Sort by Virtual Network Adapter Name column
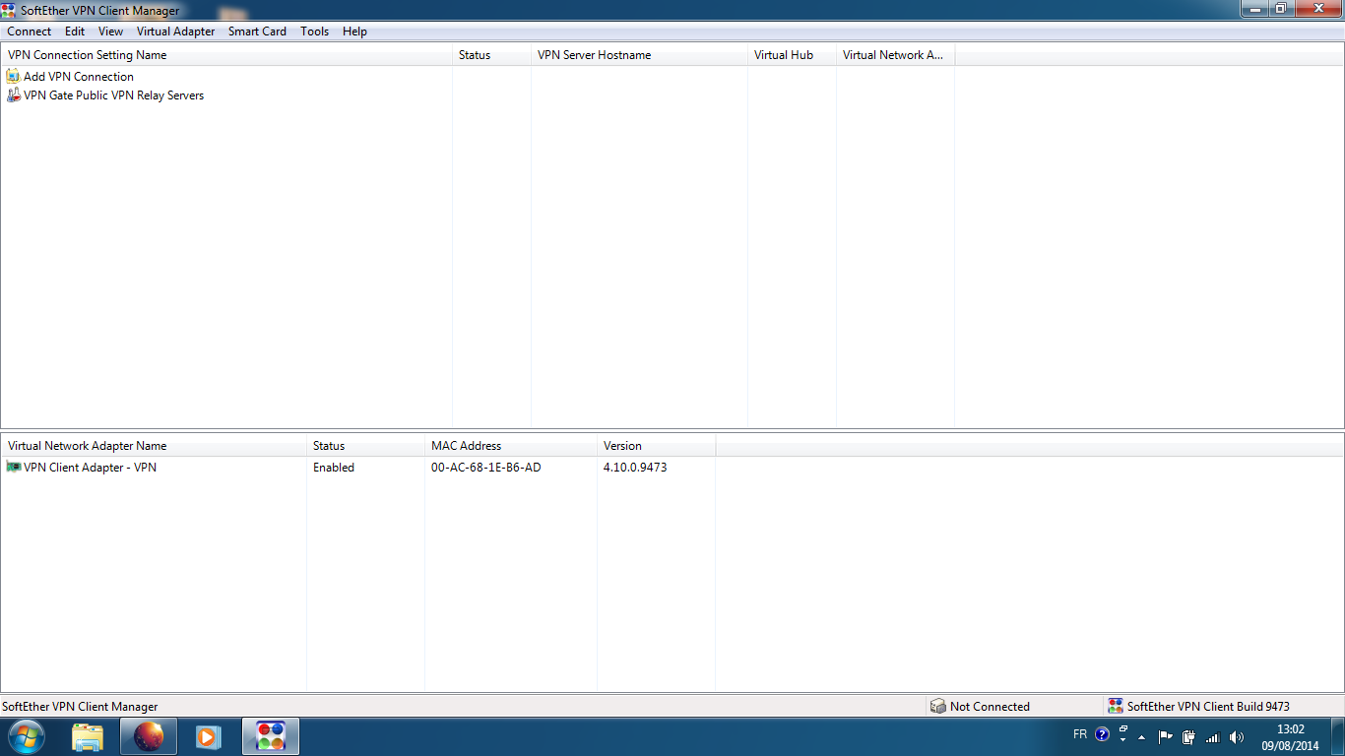This screenshot has width=1345, height=756. coord(154,446)
